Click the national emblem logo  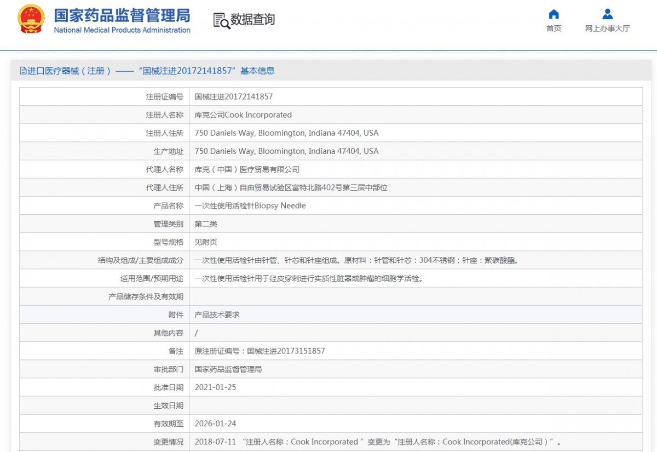31,20
